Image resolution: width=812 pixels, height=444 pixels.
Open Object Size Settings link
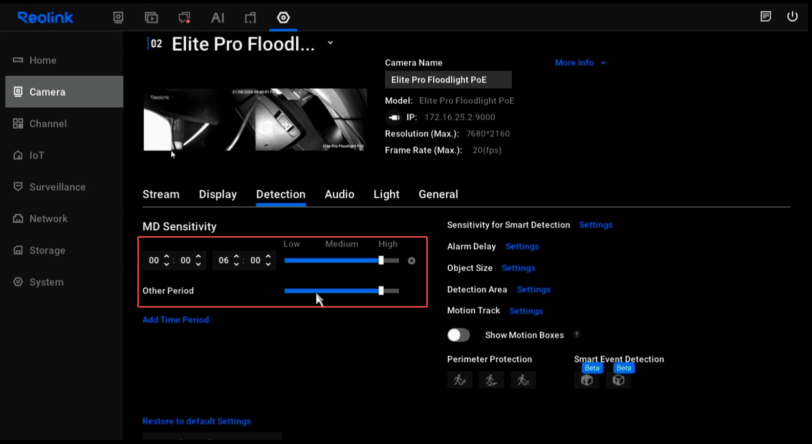[x=518, y=268]
